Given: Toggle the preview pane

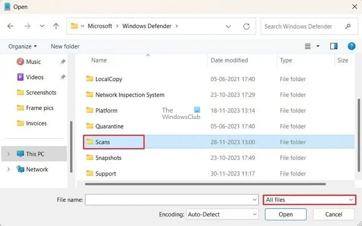Looking at the screenshot, I should point(334,46).
